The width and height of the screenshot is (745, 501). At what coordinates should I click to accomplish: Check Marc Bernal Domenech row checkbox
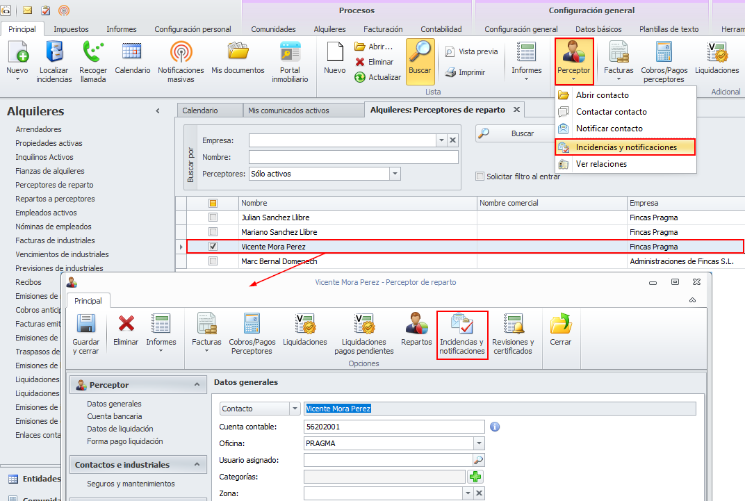[213, 261]
